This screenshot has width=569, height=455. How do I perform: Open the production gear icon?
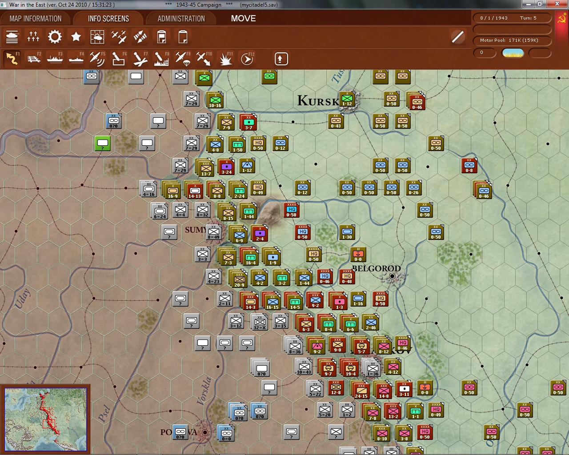tap(55, 37)
